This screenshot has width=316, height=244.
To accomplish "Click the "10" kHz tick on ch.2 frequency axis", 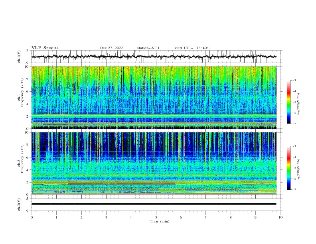I will click(27, 132).
